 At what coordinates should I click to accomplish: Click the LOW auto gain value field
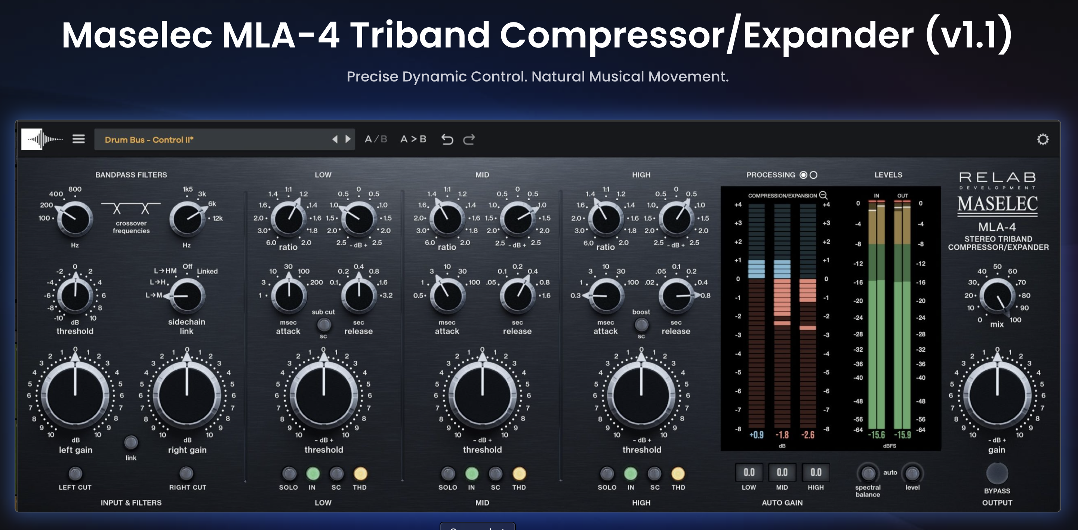pos(749,472)
